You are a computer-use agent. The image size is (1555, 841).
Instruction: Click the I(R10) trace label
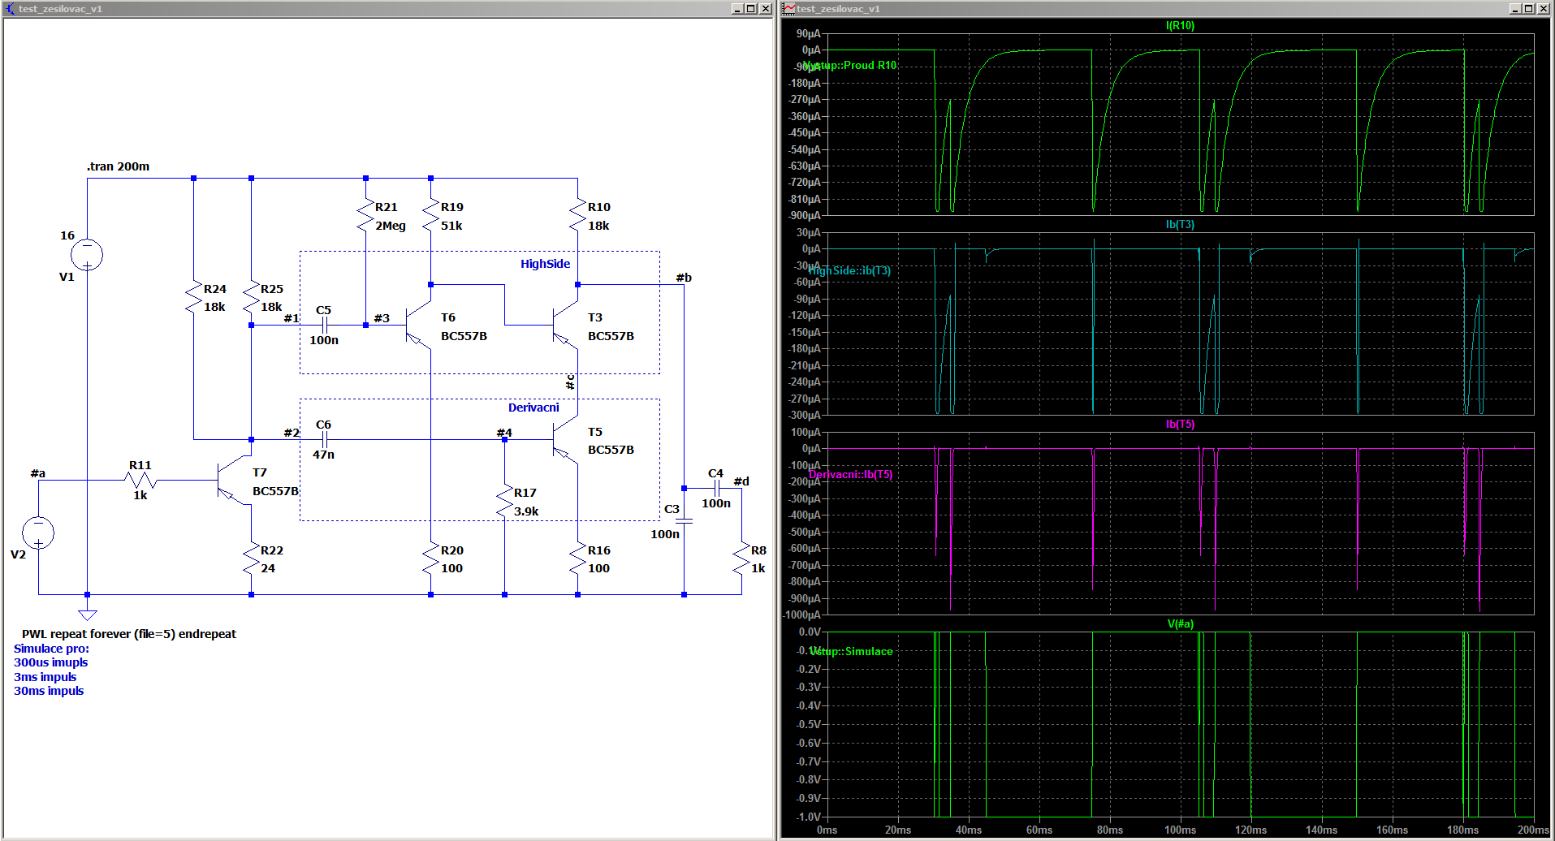(x=1180, y=25)
